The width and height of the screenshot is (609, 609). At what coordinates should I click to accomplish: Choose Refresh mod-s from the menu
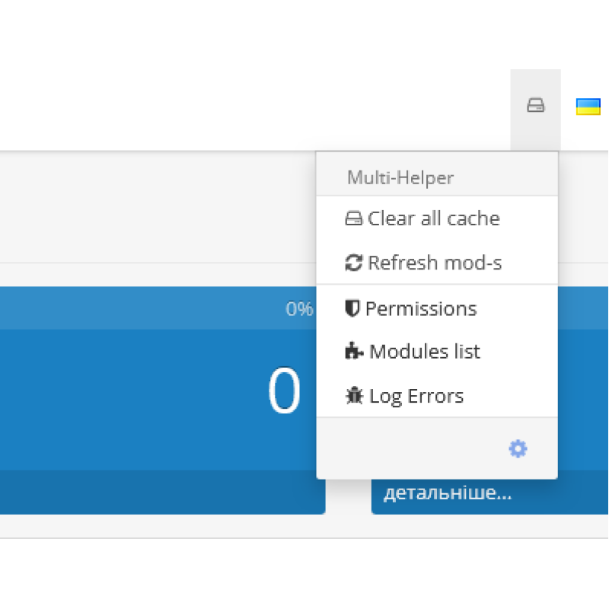pos(434,262)
